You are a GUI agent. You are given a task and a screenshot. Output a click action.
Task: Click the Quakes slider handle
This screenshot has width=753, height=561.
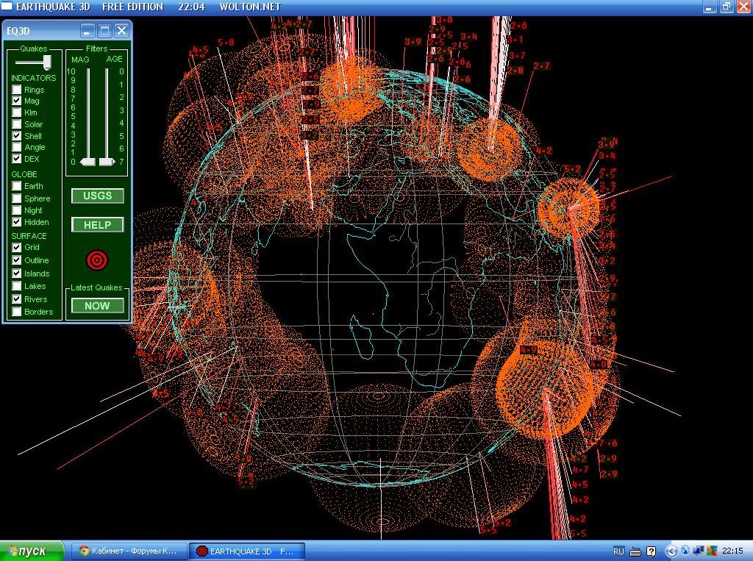click(47, 62)
